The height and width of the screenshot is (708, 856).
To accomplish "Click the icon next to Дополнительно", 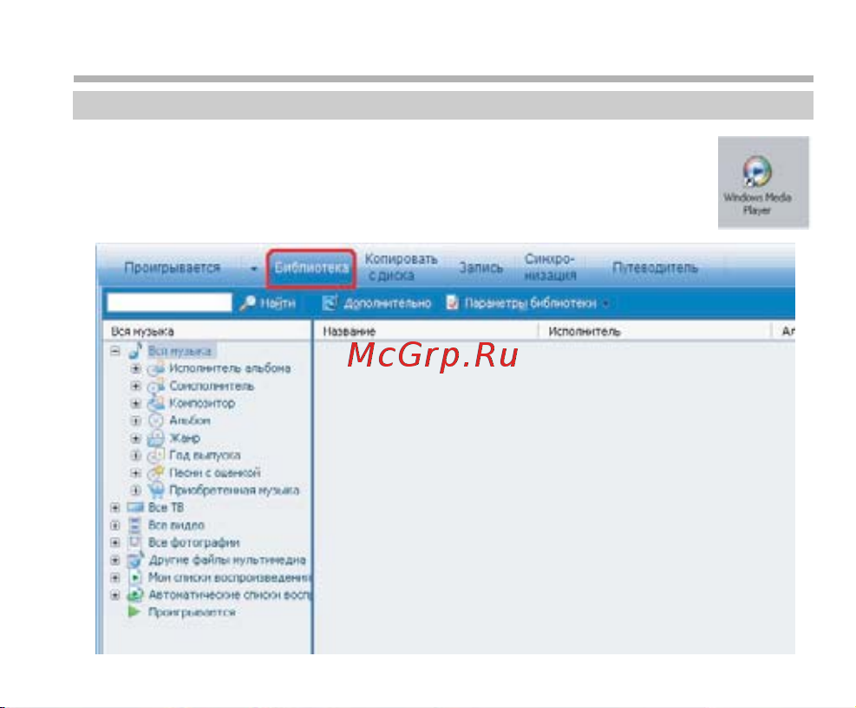I will [330, 302].
